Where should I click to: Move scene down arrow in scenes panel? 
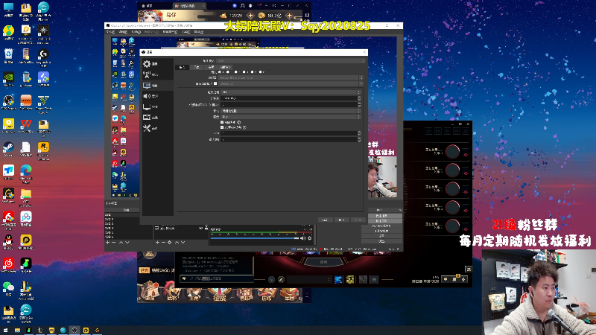click(x=127, y=243)
